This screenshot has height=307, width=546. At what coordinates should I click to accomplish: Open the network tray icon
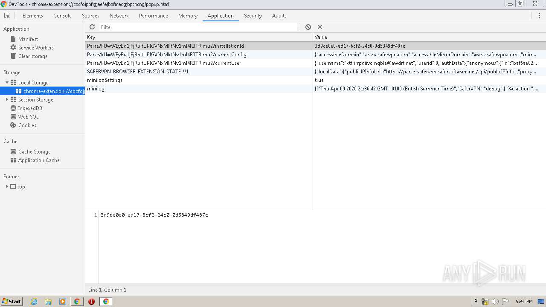tap(485, 301)
